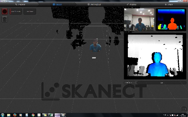Screen dimensions: 188x117
Task: Show hidden system tray icons
Action: pos(168,115)
